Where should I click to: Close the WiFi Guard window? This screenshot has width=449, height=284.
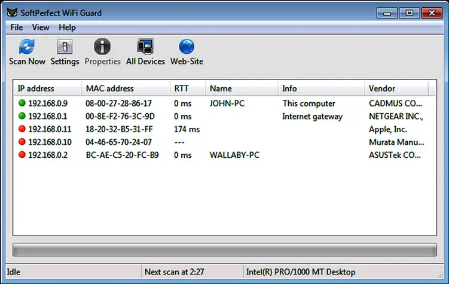[432, 13]
